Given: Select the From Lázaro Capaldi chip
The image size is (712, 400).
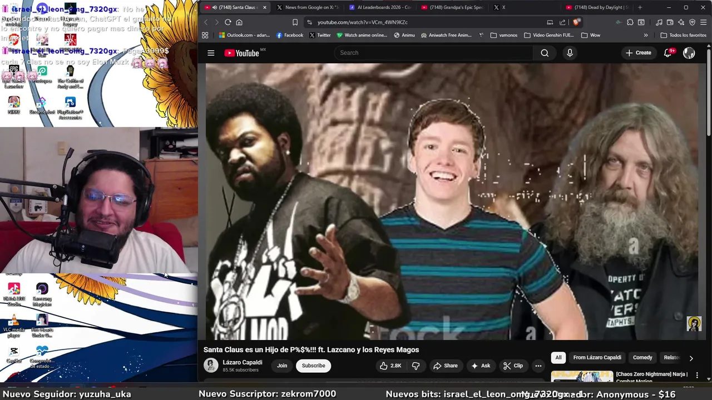Looking at the screenshot, I should click(x=597, y=358).
